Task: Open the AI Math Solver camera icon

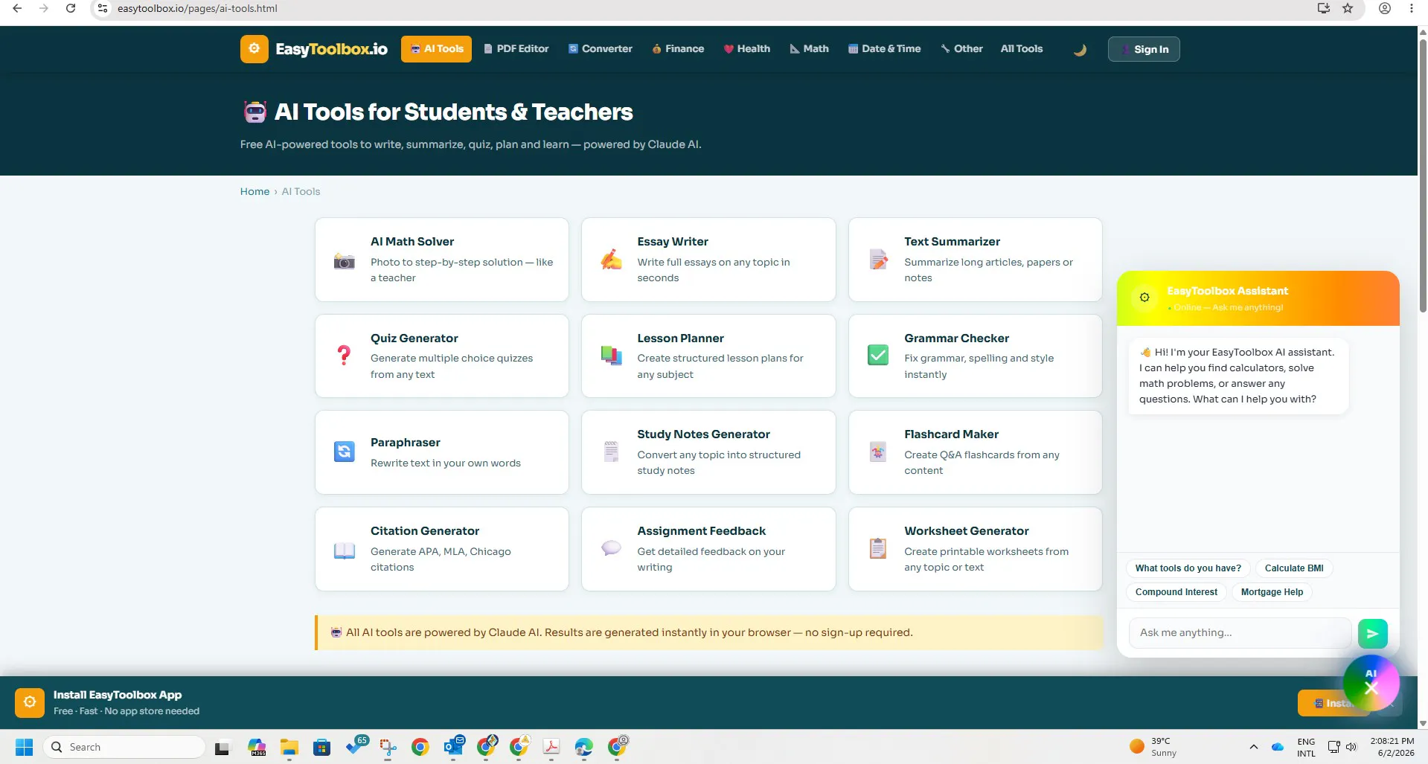Action: click(x=344, y=260)
